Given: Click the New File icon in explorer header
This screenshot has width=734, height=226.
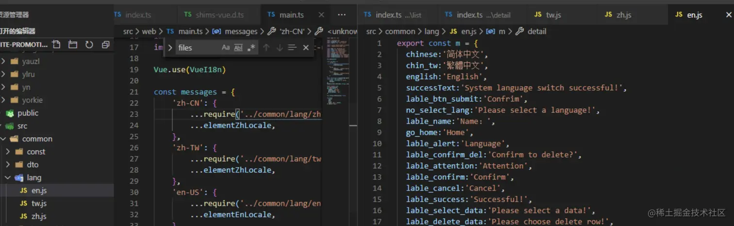Looking at the screenshot, I should point(56,45).
